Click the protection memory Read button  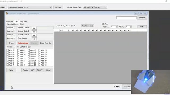click(48, 70)
